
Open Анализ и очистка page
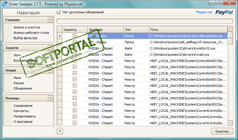click(27, 27)
